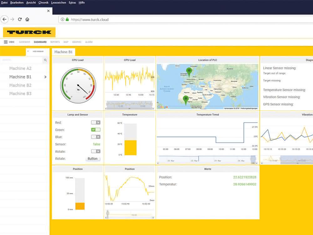Open the Datei menu

(x=4, y=3)
